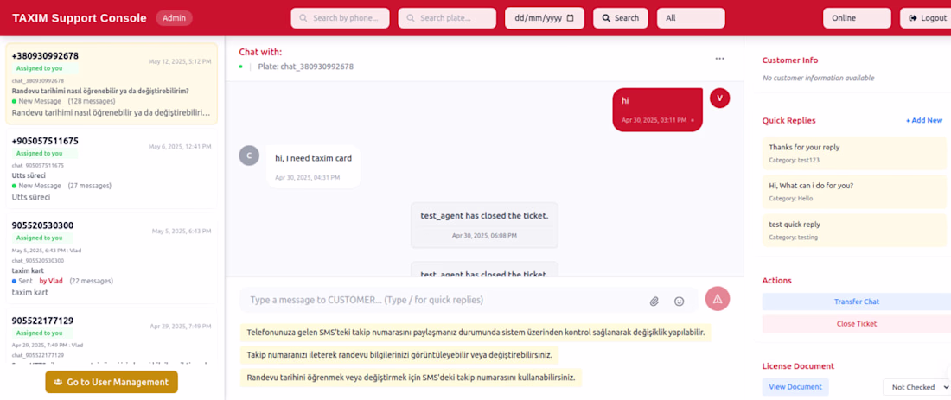
Task: Click the Search button
Action: point(621,18)
